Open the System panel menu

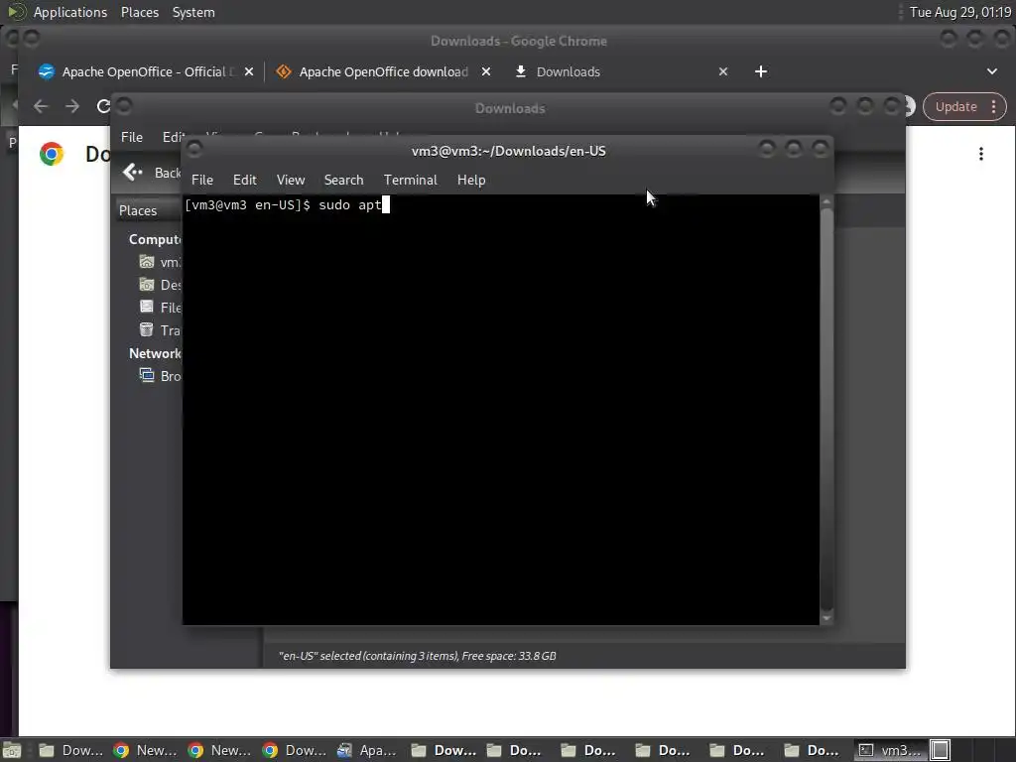pos(193,12)
